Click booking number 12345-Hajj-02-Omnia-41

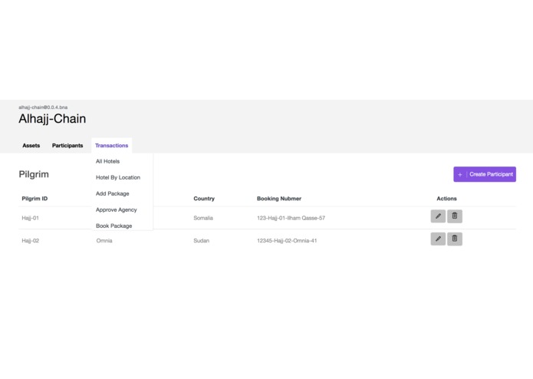(x=287, y=241)
